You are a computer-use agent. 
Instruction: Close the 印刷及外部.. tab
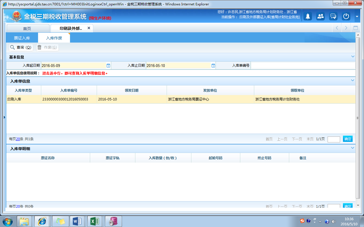coord(89,28)
